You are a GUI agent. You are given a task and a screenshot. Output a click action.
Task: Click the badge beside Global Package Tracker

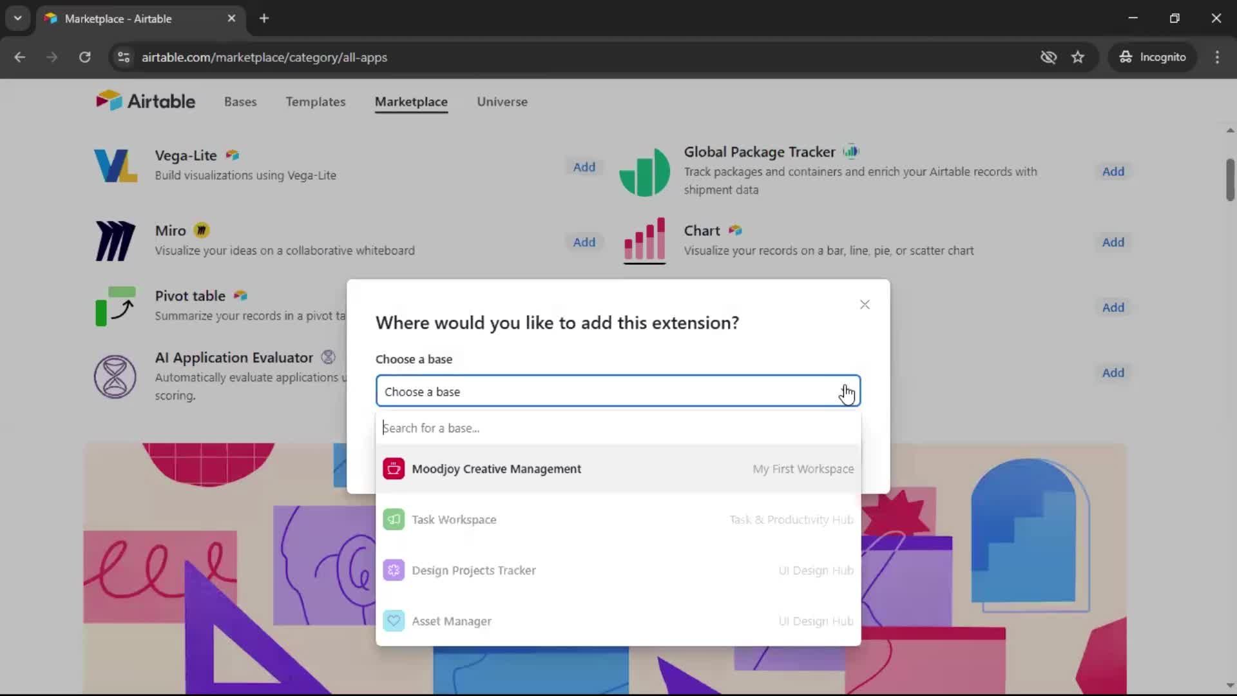[850, 151]
